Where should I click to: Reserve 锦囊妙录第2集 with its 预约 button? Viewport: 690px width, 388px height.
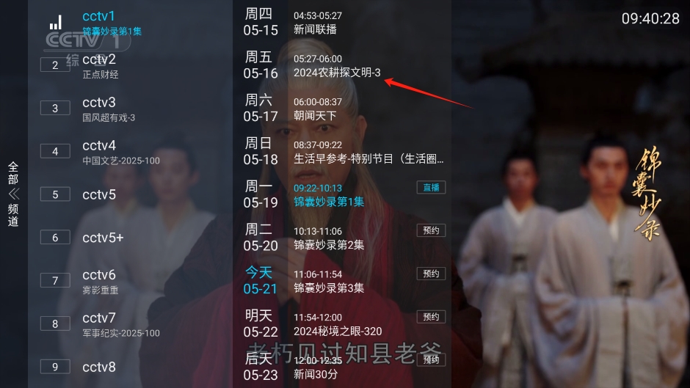click(432, 230)
